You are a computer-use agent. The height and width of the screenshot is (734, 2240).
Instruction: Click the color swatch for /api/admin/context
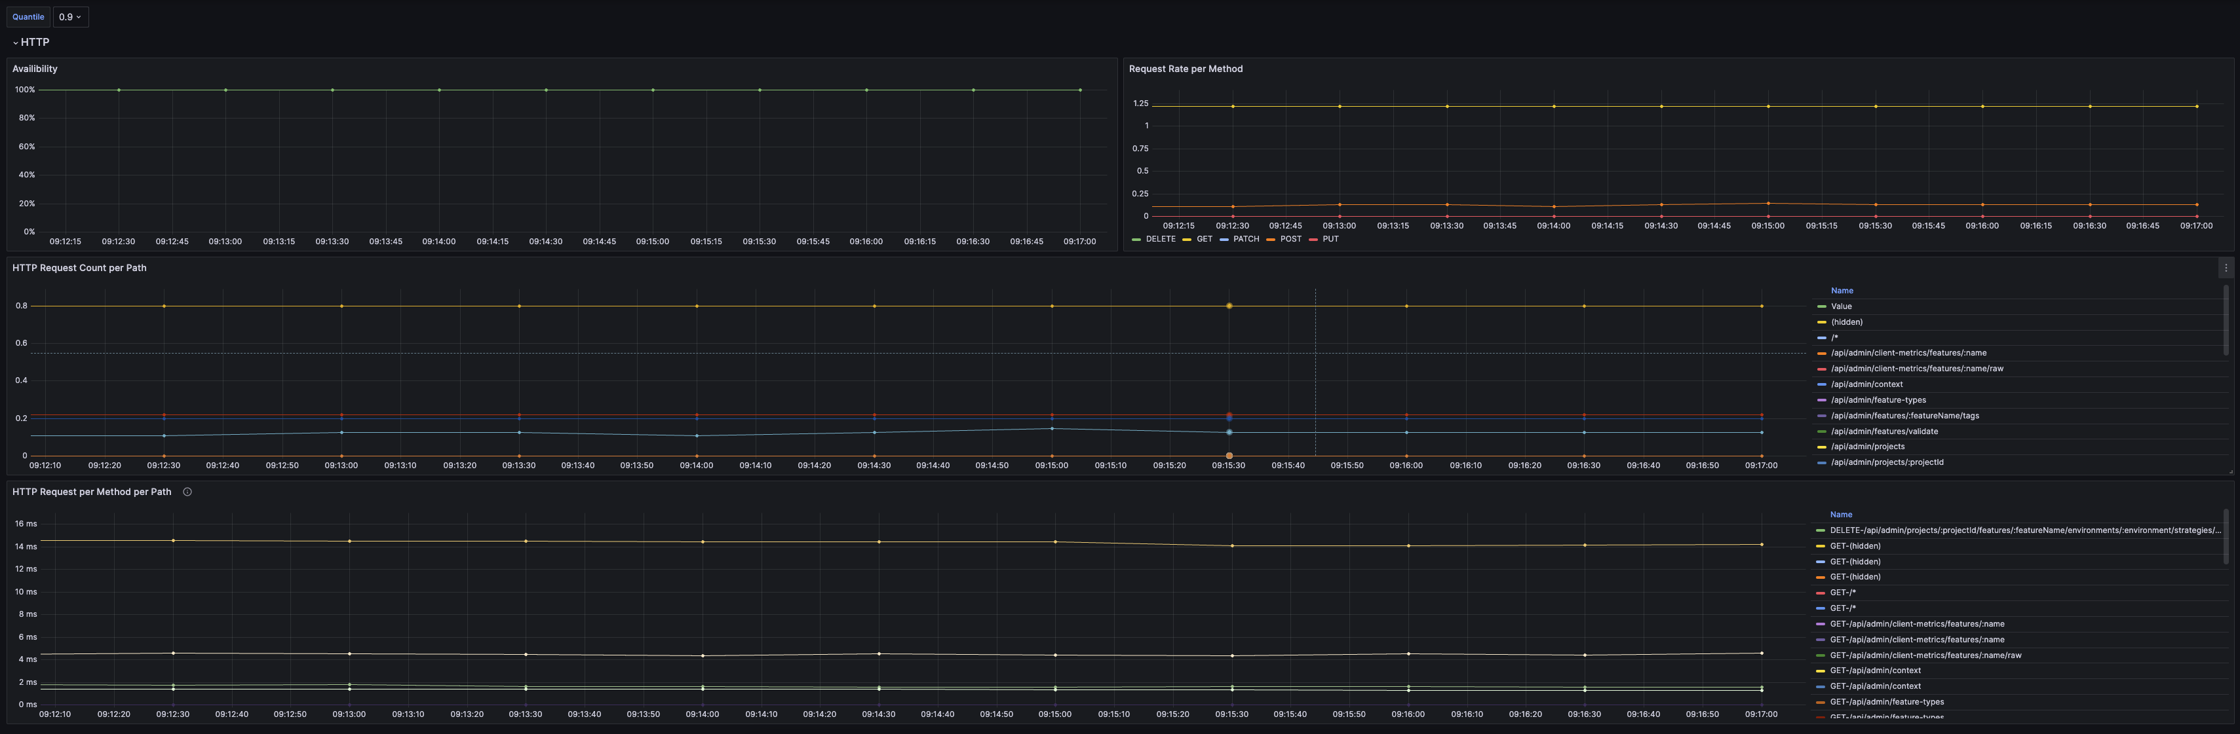pos(1821,385)
